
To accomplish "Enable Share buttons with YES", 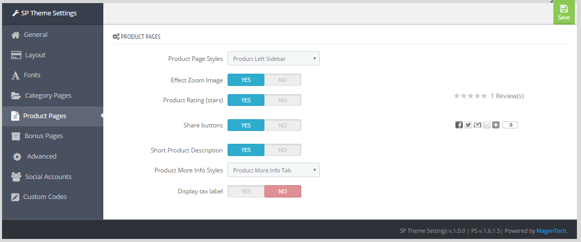I will [x=246, y=125].
